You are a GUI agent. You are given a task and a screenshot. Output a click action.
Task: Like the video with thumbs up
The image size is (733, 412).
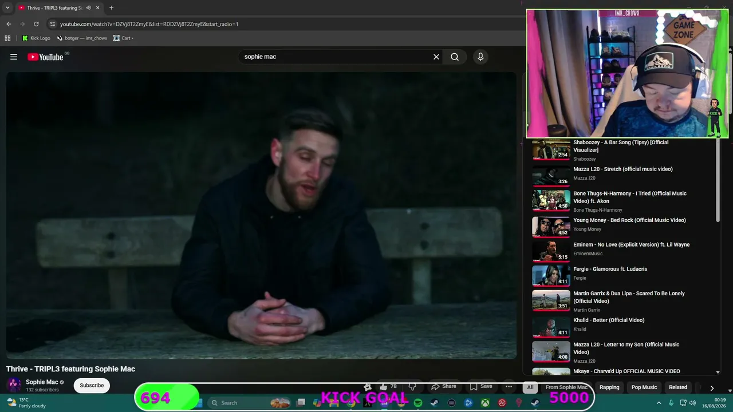[388, 387]
